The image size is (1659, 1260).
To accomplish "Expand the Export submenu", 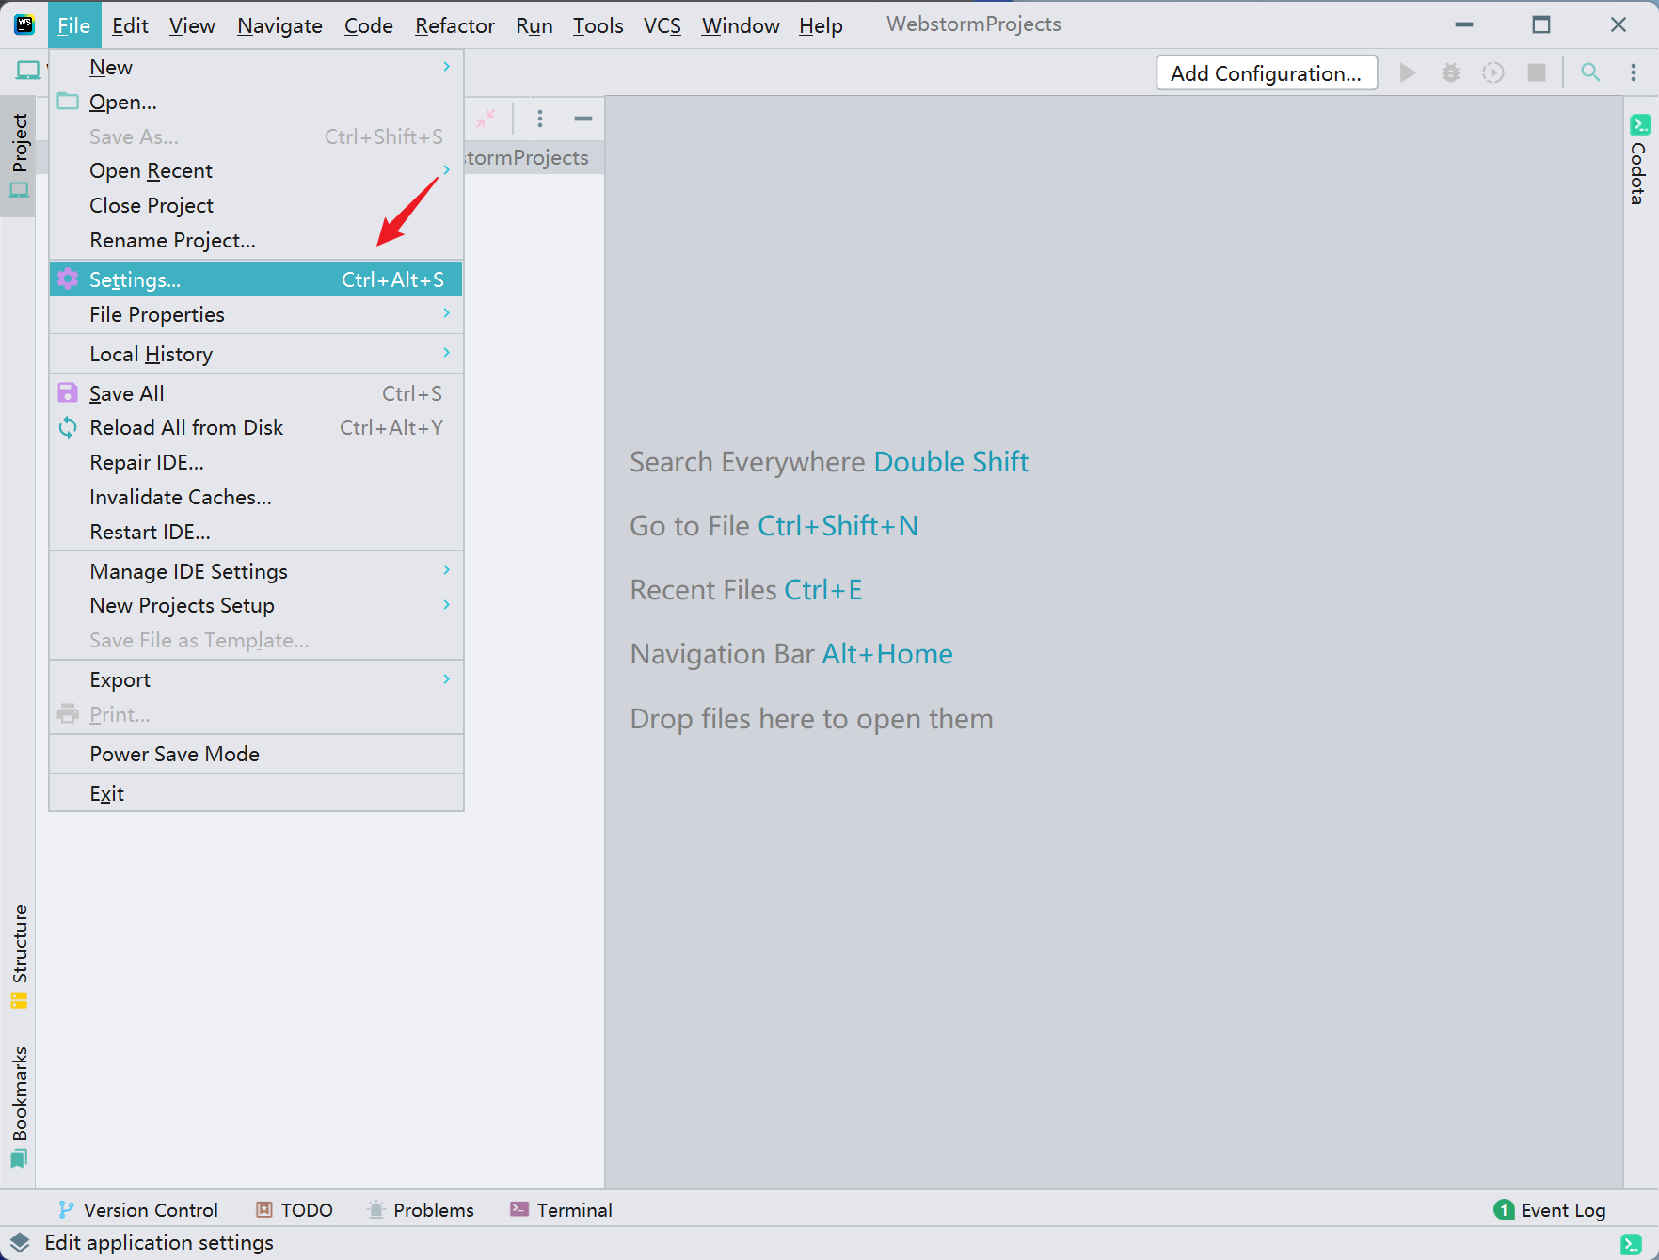I will (256, 679).
